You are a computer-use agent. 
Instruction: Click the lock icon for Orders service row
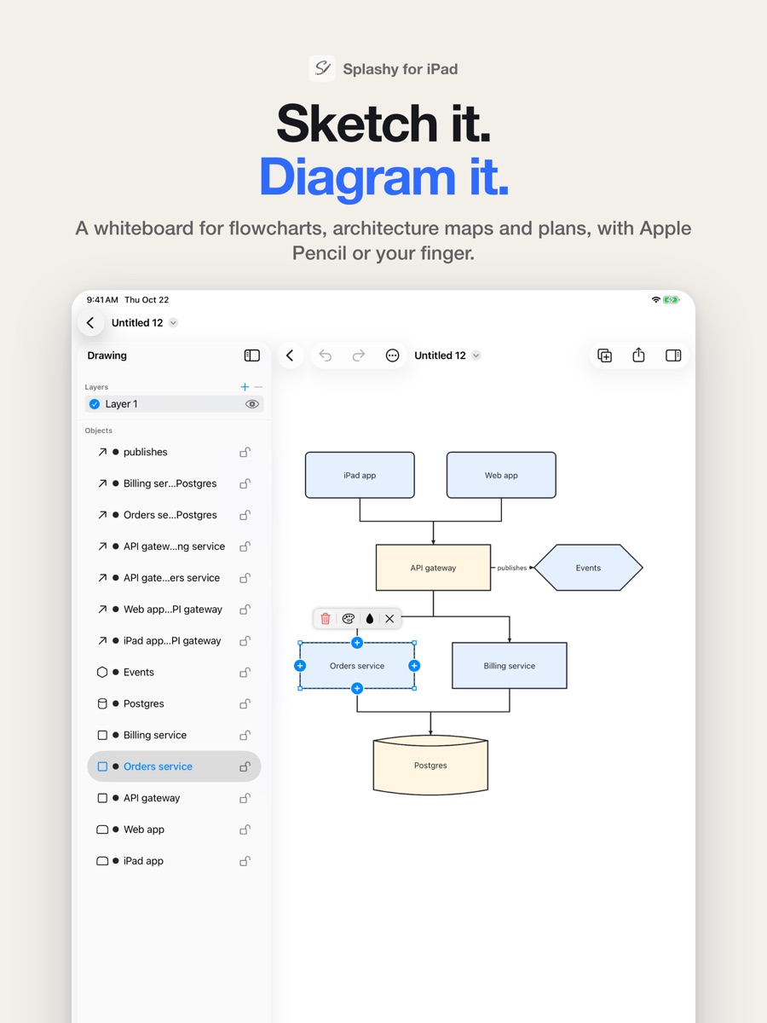tap(245, 767)
